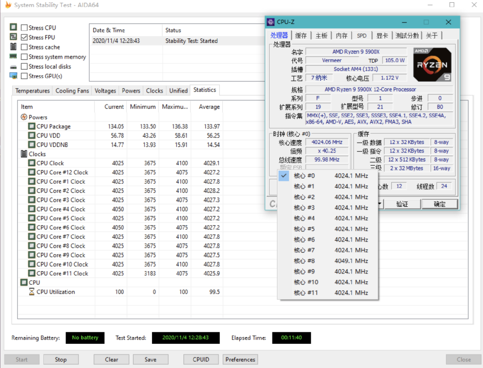483x368 pixels.
Task: Click the 确定 button in CPU-Z
Action: click(x=440, y=204)
